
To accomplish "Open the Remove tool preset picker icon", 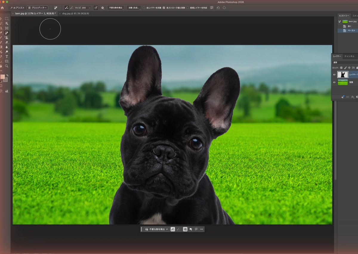I will (x=55, y=8).
